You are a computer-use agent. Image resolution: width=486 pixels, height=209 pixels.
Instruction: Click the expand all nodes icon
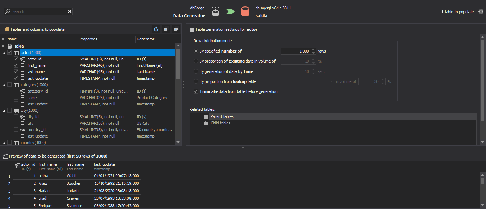[166, 29]
